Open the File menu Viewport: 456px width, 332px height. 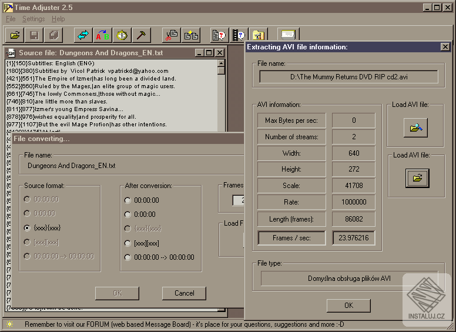tap(11, 19)
